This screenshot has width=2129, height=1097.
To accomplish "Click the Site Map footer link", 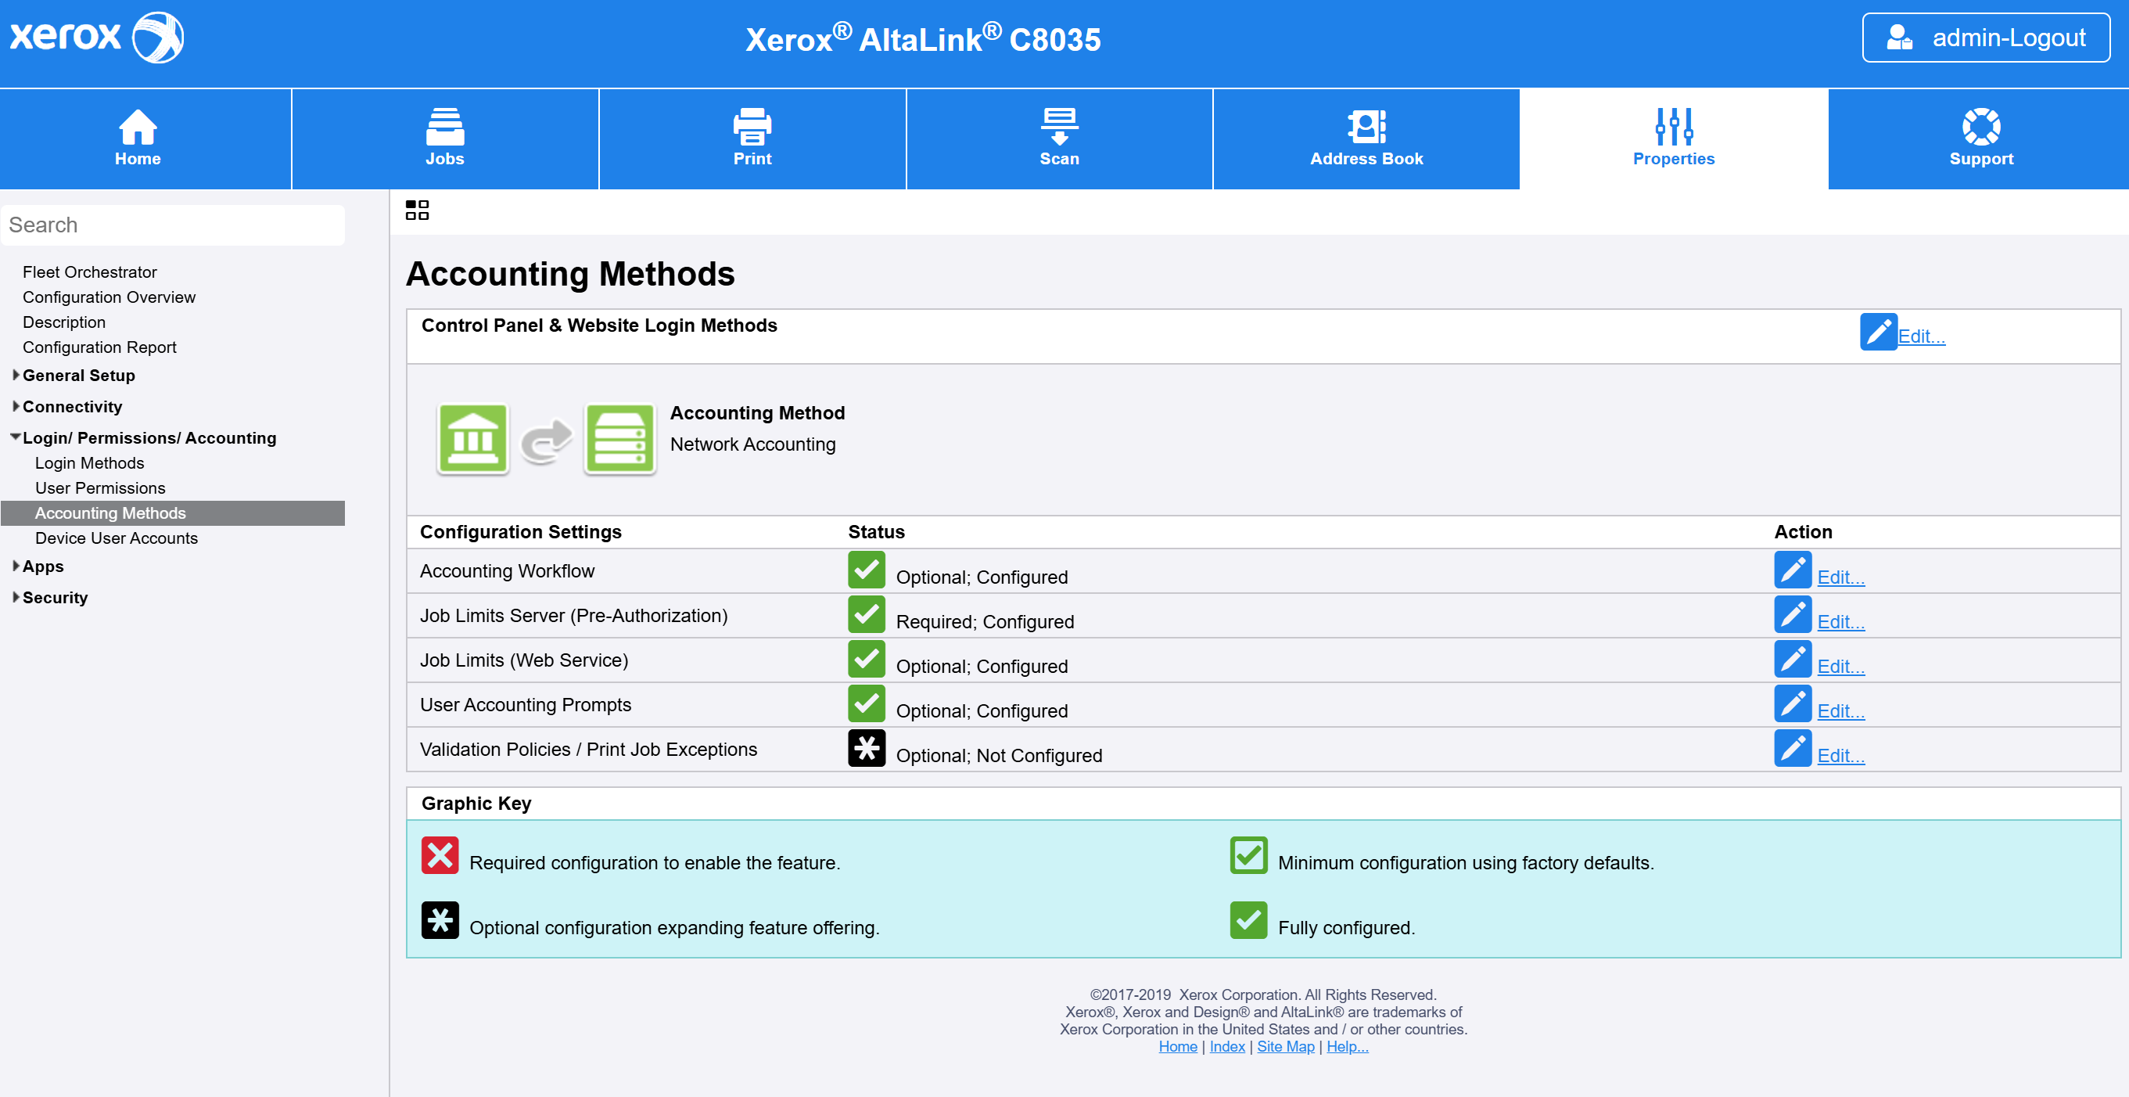I will (1285, 1047).
